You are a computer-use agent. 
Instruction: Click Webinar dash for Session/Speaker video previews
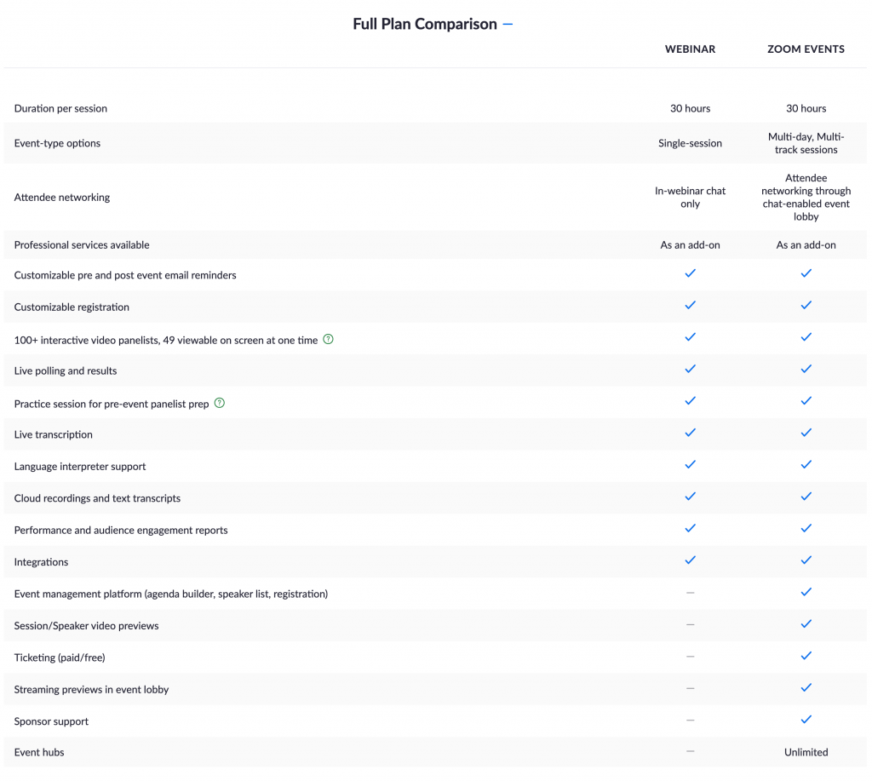(690, 624)
